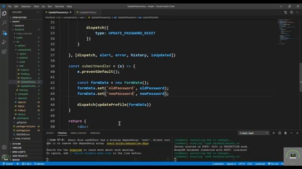Open package.json in the explorer
Image resolution: width=302 pixels, height=169 pixels.
(x=23, y=131)
